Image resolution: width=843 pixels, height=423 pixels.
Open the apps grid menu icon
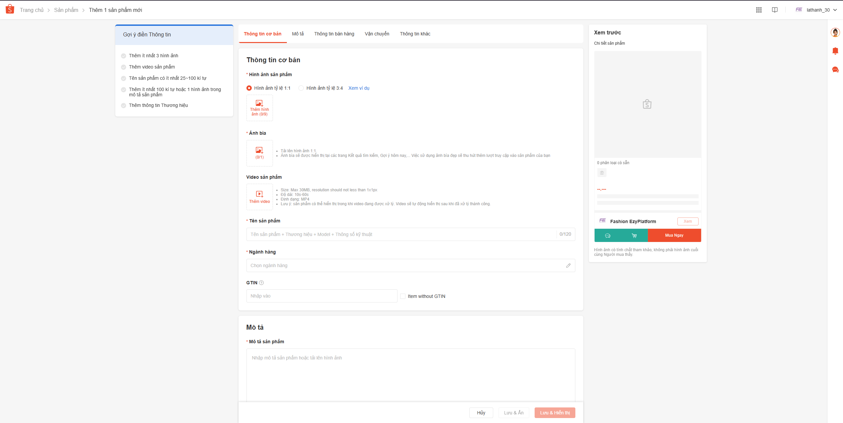pos(759,10)
